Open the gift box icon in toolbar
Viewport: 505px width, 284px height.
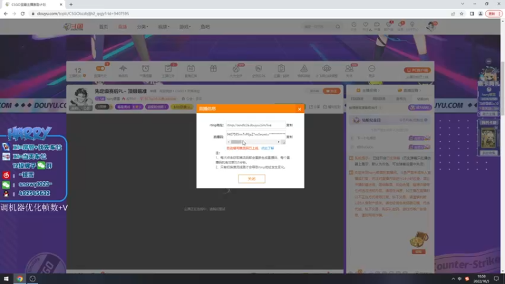click(213, 69)
